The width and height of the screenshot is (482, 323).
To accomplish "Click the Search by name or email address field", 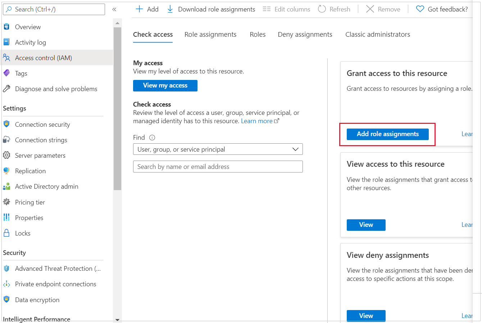I will [x=218, y=166].
